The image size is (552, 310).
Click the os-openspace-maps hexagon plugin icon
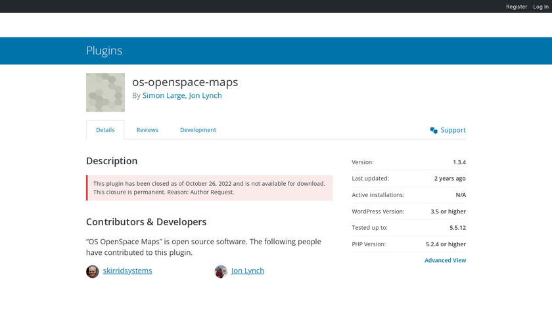pos(105,92)
